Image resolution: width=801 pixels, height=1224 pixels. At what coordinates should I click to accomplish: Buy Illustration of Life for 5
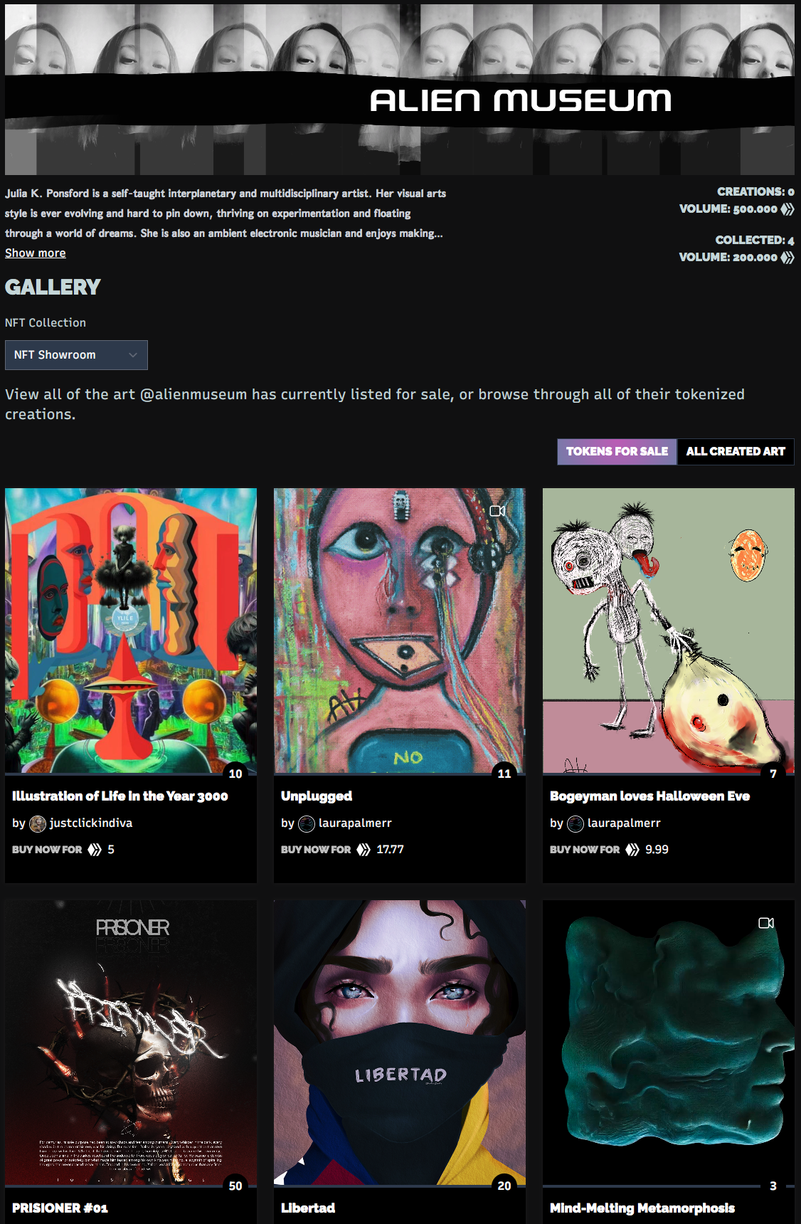click(x=63, y=850)
